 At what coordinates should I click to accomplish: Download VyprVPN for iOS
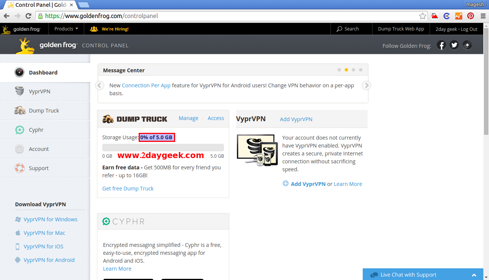click(x=44, y=247)
